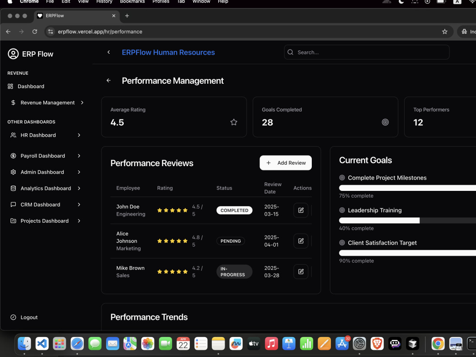
Task: Edit Mike Brown's performance review
Action: [x=301, y=271]
